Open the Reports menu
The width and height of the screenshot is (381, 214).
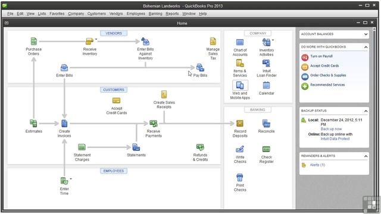(172, 14)
